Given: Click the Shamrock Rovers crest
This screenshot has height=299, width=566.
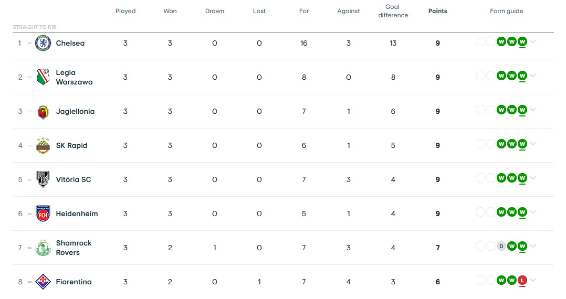Looking at the screenshot, I should coord(43,248).
